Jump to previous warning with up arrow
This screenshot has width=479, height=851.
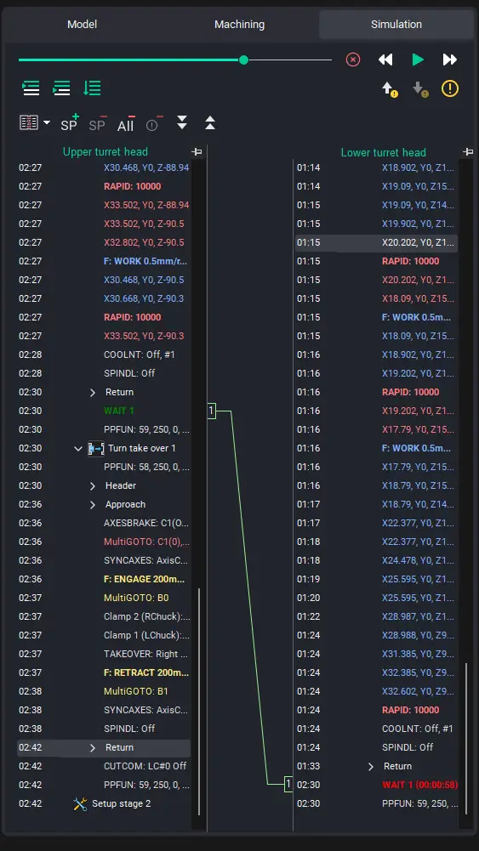(x=390, y=89)
